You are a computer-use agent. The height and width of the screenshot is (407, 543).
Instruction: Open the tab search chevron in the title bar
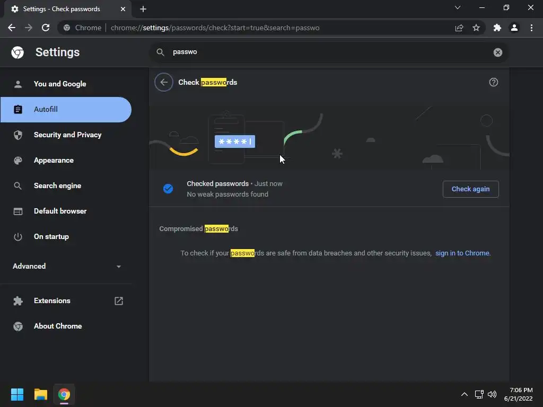click(458, 7)
